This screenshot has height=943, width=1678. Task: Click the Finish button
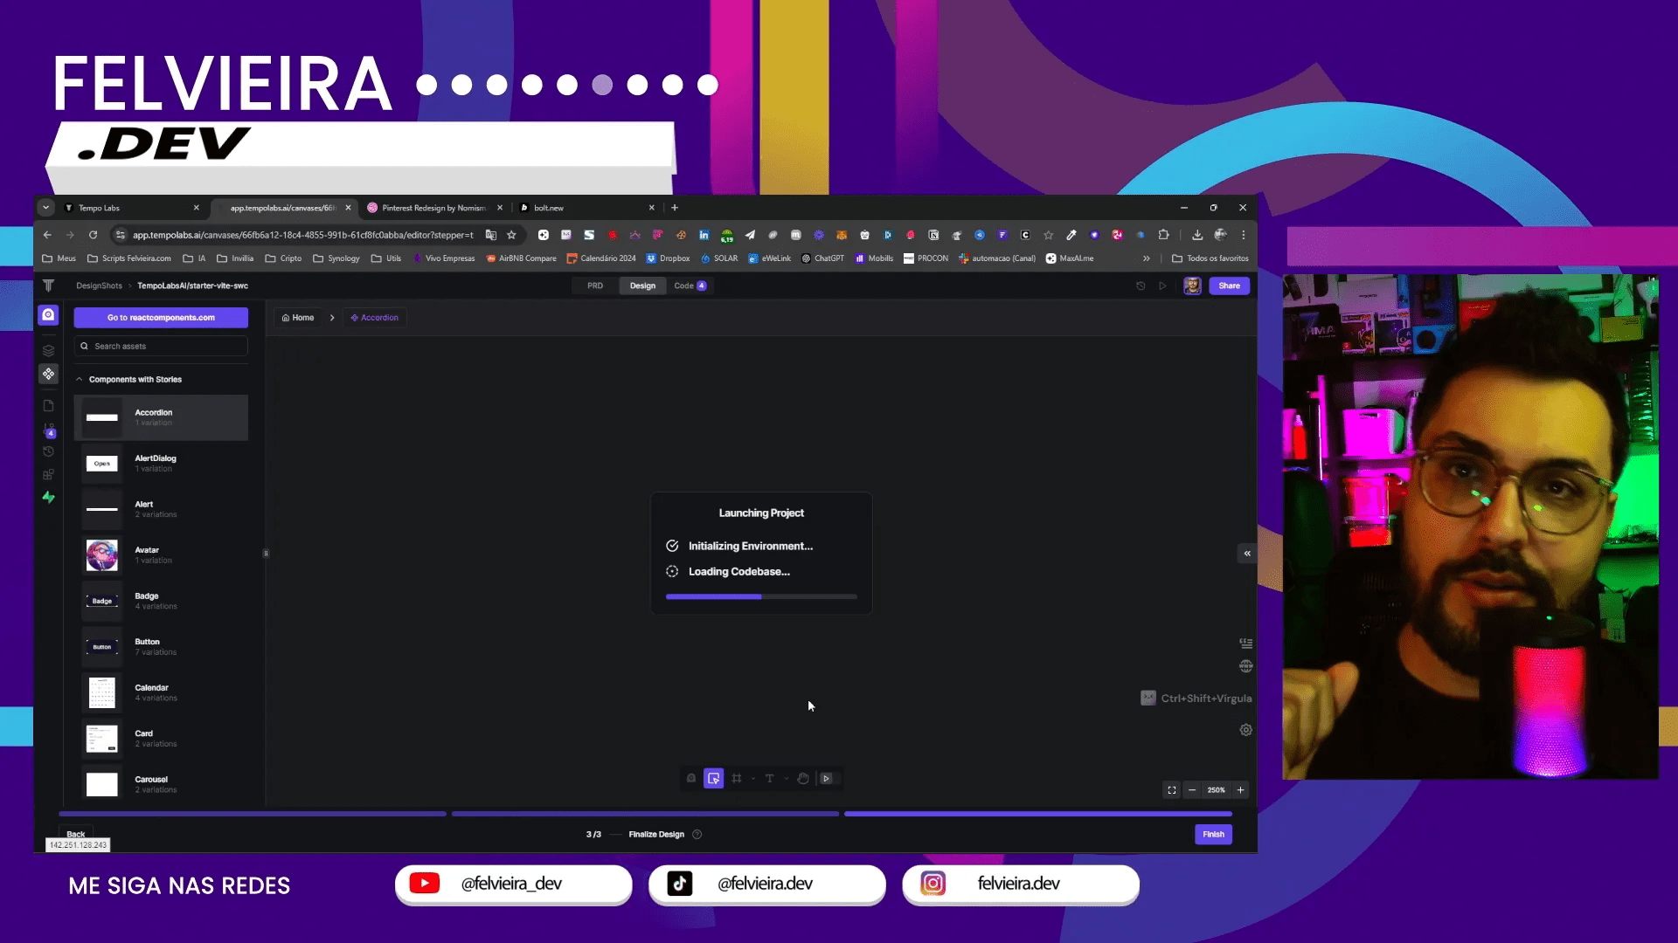pyautogui.click(x=1213, y=834)
